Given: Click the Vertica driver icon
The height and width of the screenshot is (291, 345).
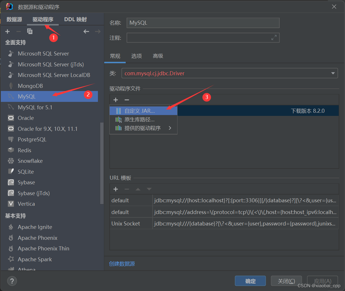Looking at the screenshot, I should click(x=11, y=204).
